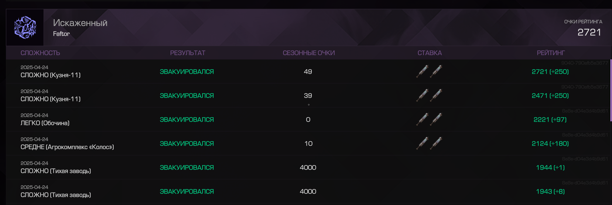Sort by СЕЗОННЫЕ ОЧКИ column header

click(309, 53)
